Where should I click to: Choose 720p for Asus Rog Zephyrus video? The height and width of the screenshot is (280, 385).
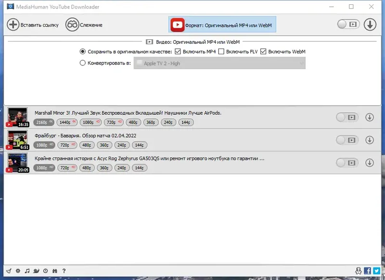pyautogui.click(x=67, y=168)
